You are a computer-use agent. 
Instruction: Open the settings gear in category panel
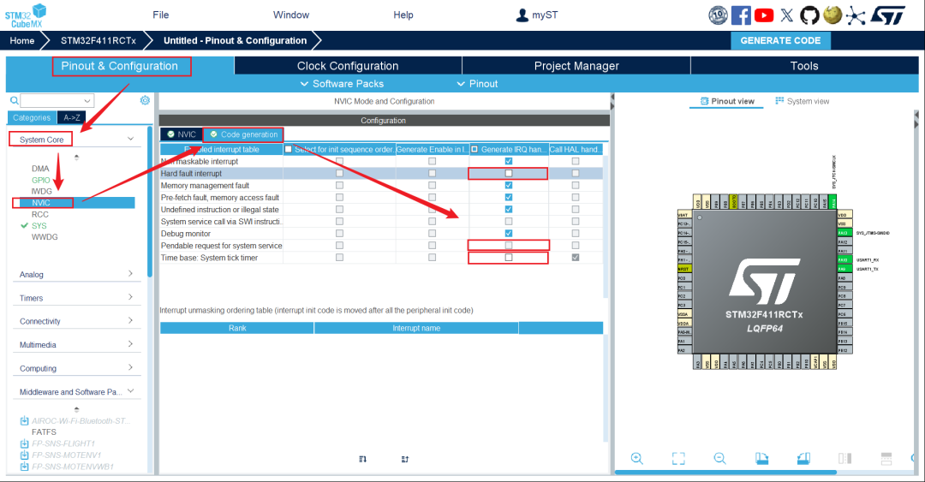tap(145, 100)
